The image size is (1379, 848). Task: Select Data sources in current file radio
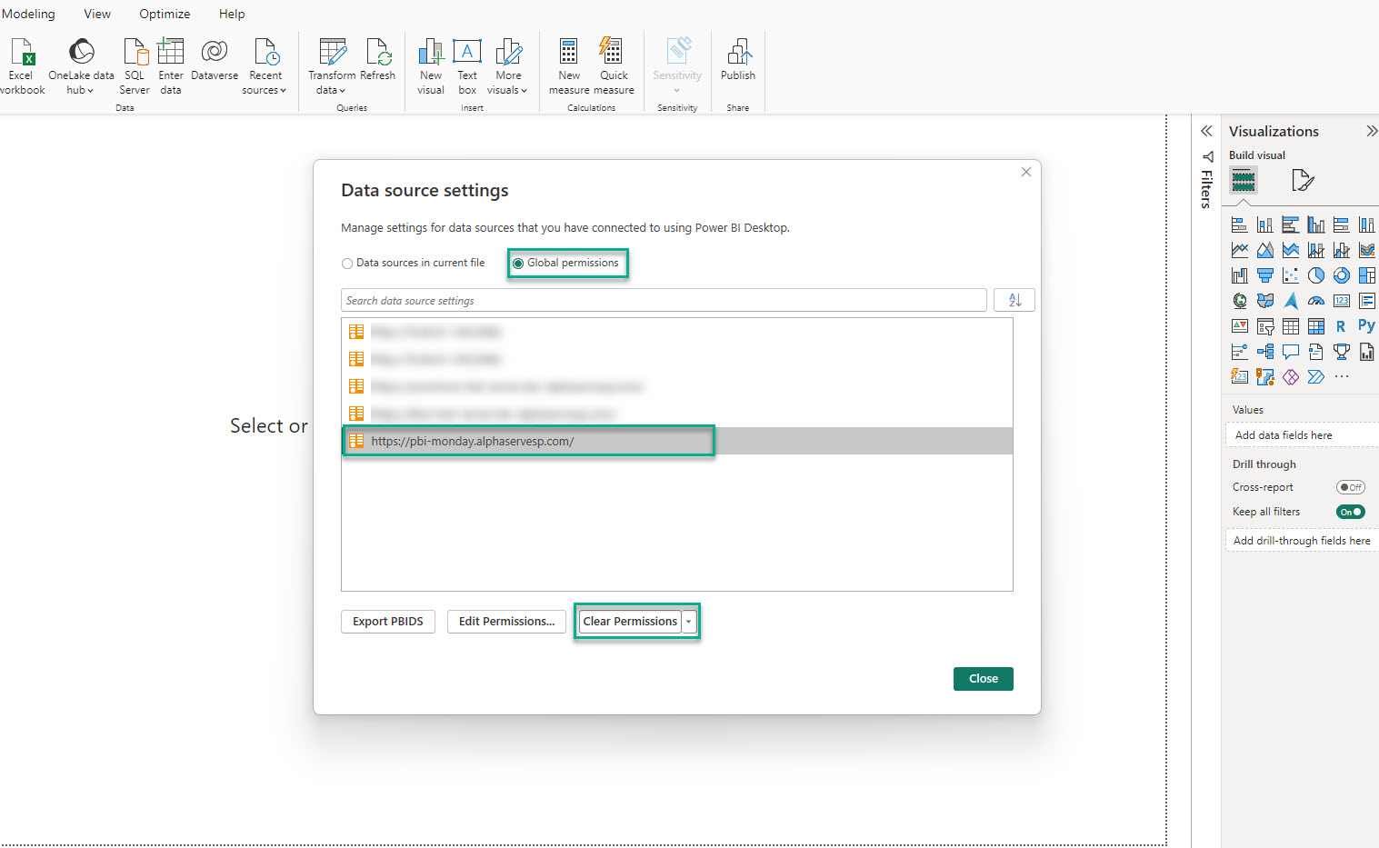pyautogui.click(x=347, y=264)
